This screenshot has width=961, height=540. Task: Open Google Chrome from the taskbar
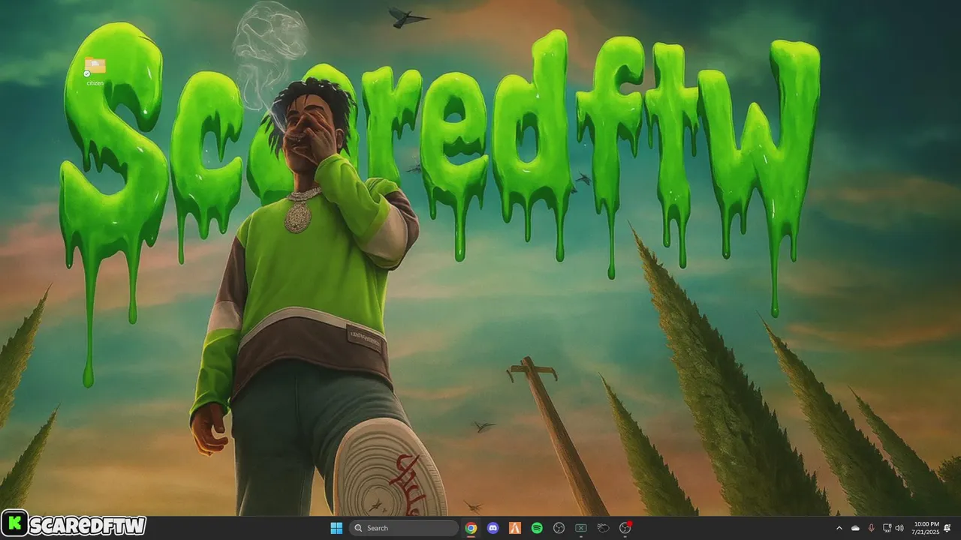click(471, 528)
